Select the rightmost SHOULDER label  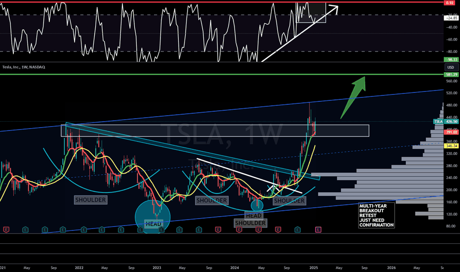click(x=289, y=201)
